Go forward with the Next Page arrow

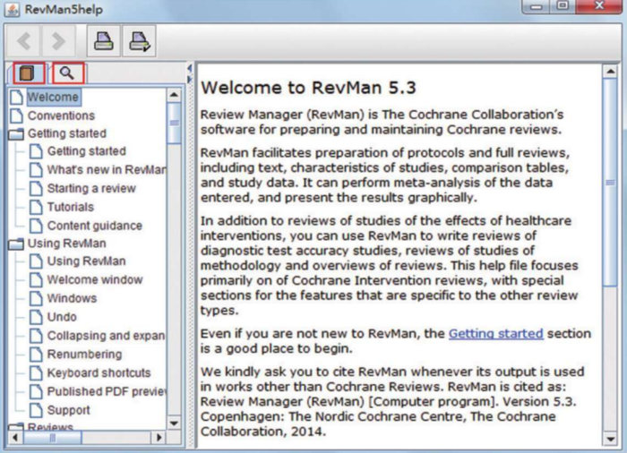tap(58, 41)
